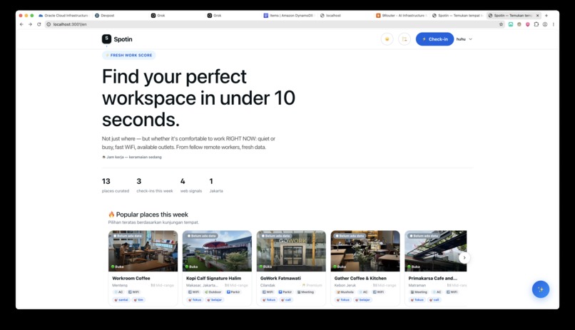The width and height of the screenshot is (575, 330).
Task: Open the Gather Coffee & Kitchen photo
Action: click(365, 251)
